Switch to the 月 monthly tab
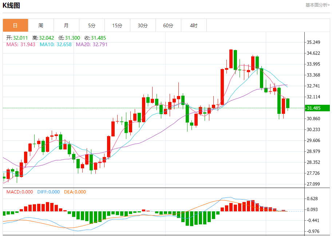Image resolution: width=332 pixels, height=236 pixels. point(66,25)
